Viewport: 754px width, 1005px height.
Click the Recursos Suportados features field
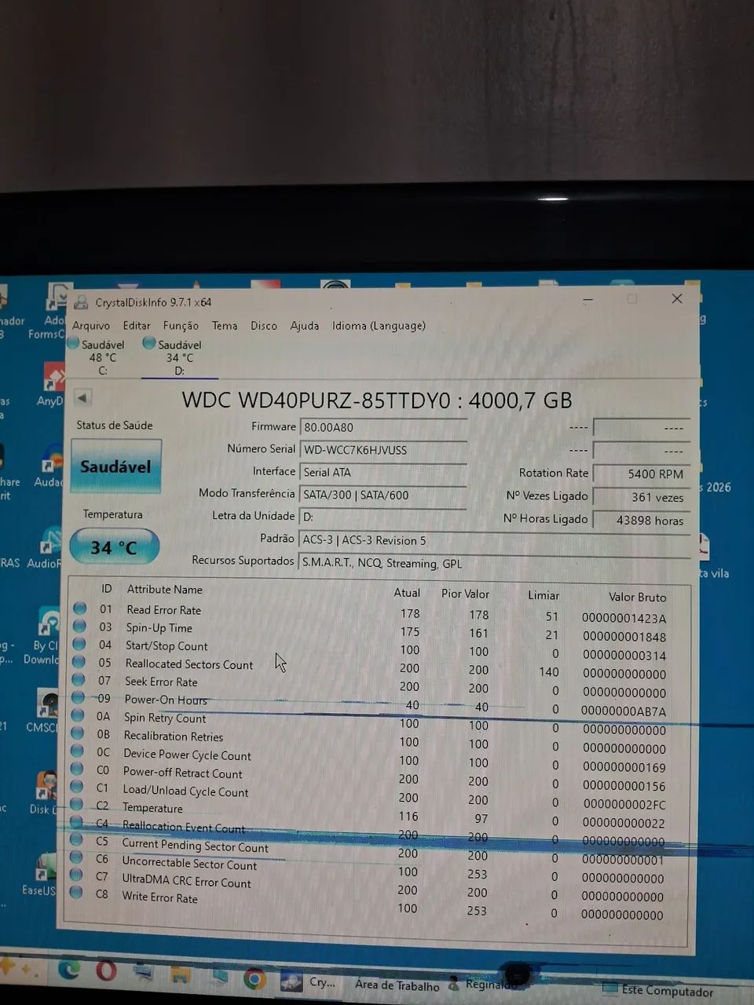(x=495, y=563)
